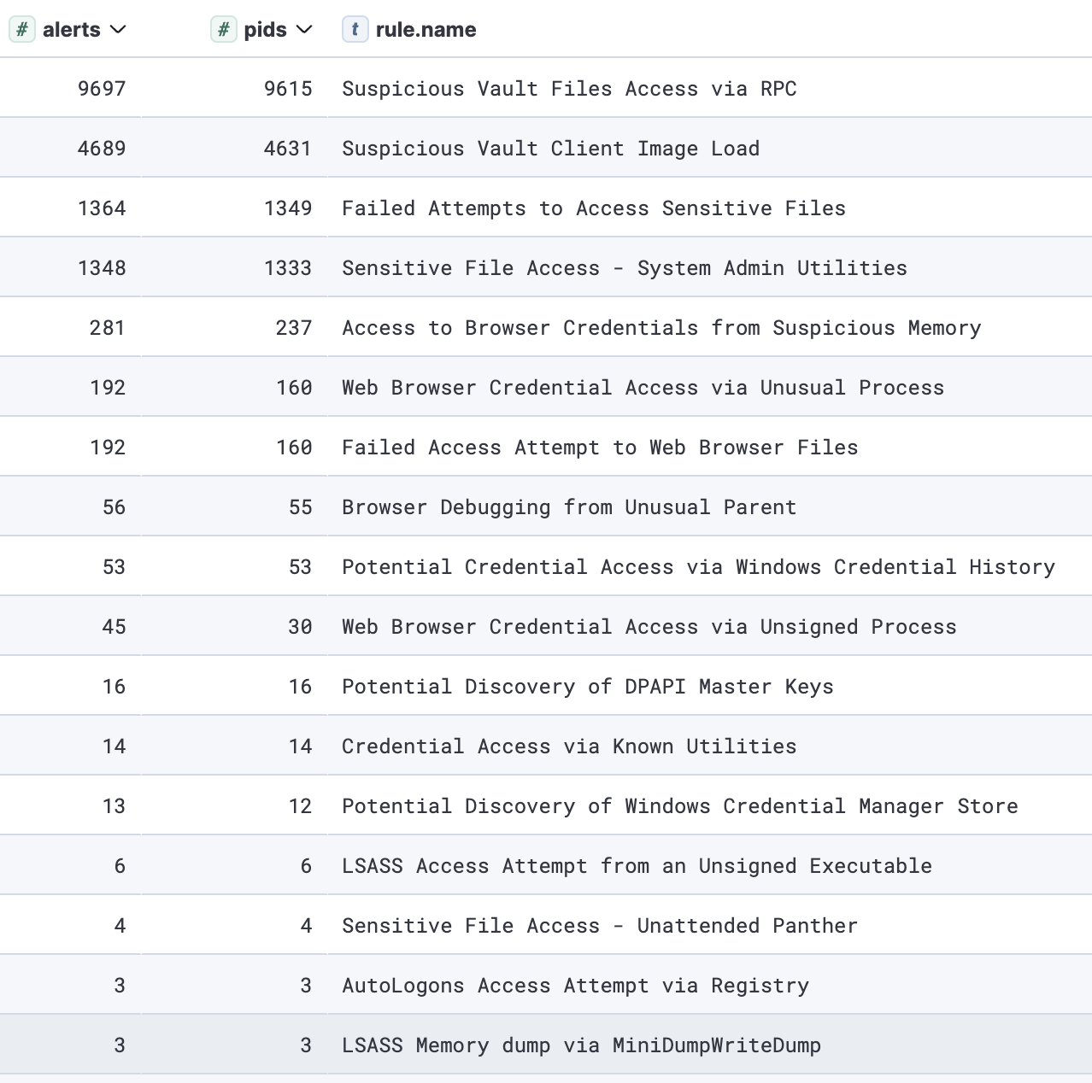1092x1083 pixels.
Task: Select 'AutoLogons Access Attempt via Registry' rule
Action: click(575, 986)
